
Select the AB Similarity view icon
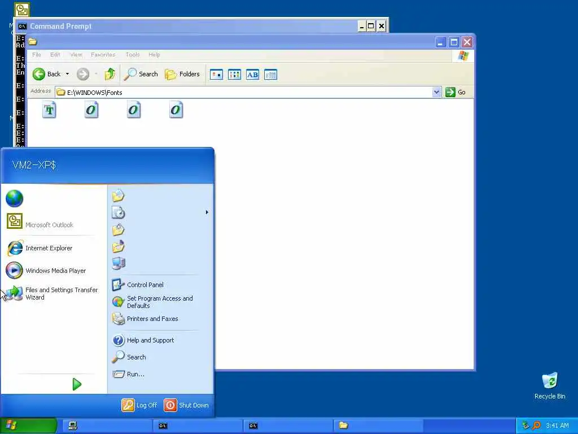pos(252,75)
